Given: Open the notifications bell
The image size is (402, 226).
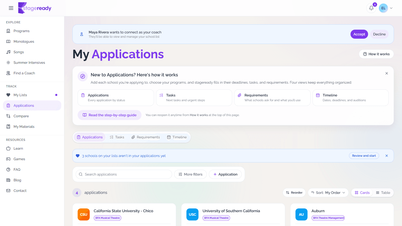Looking at the screenshot, I should tap(371, 8).
